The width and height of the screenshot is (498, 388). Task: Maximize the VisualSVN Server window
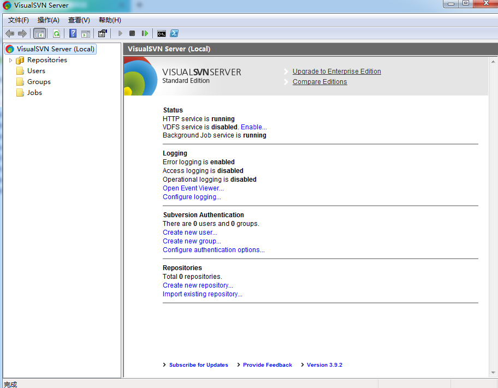(466, 4)
